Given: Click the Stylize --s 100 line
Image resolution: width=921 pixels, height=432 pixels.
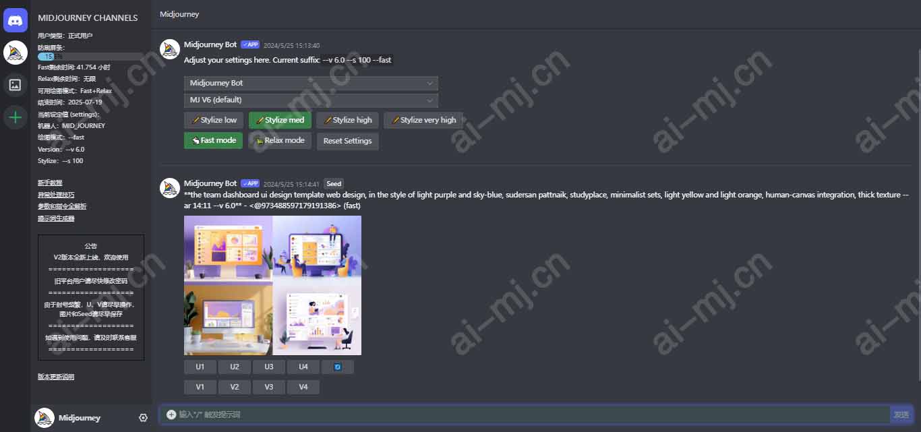Looking at the screenshot, I should [x=61, y=161].
